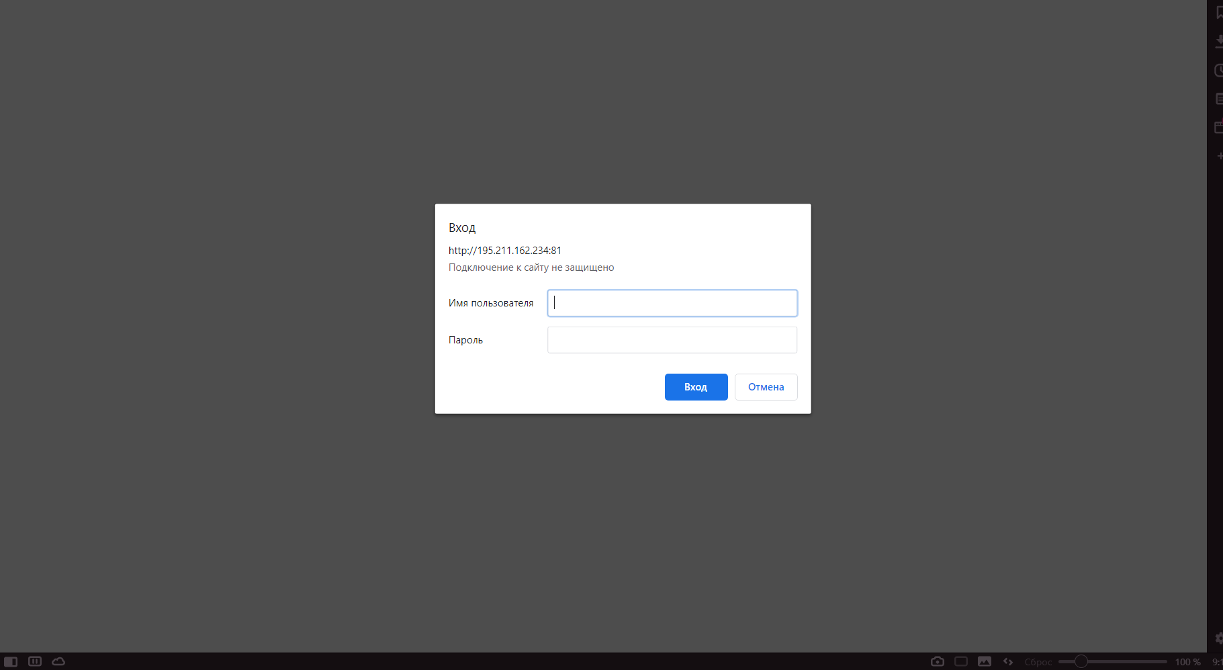Open the History clock panel icon
This screenshot has width=1223, height=670.
click(1219, 70)
